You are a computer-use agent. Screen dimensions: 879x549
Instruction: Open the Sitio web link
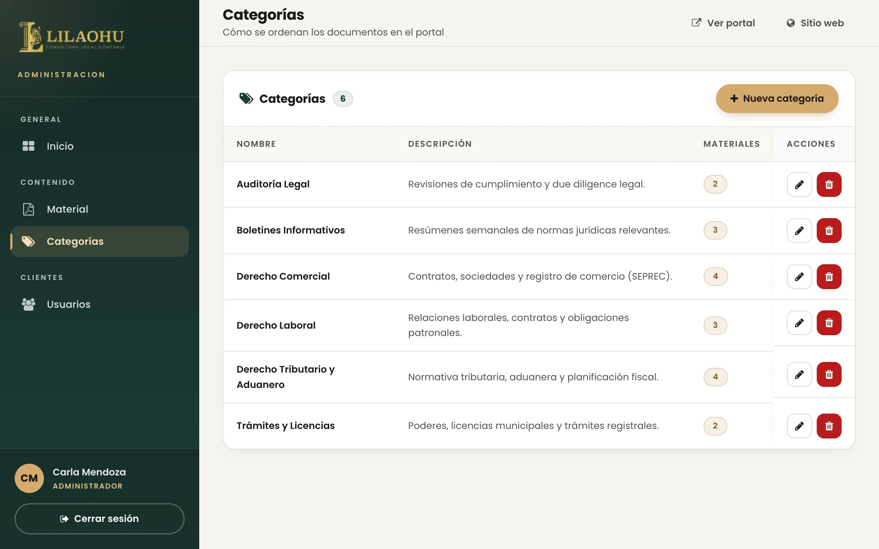(815, 23)
